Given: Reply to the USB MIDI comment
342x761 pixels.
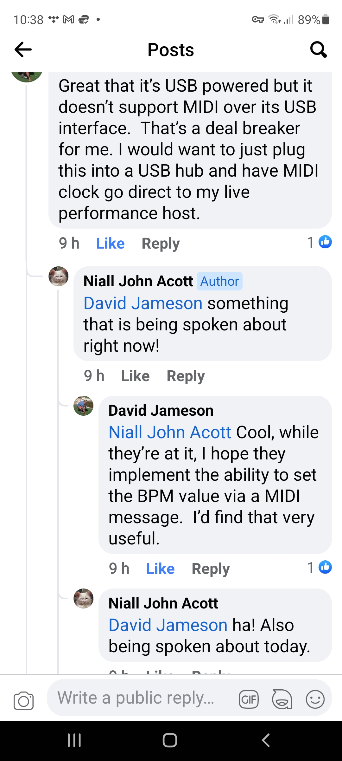Looking at the screenshot, I should click(x=161, y=244).
